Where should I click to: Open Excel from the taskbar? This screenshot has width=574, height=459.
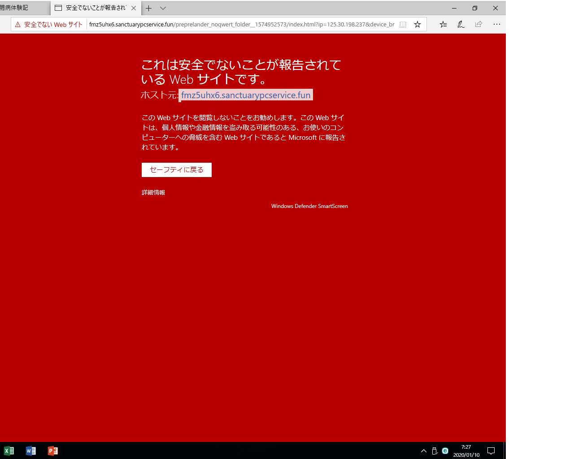point(9,451)
